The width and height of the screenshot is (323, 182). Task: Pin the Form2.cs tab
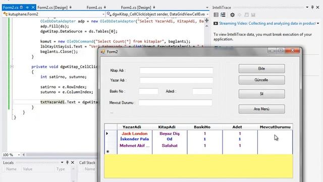point(27,8)
